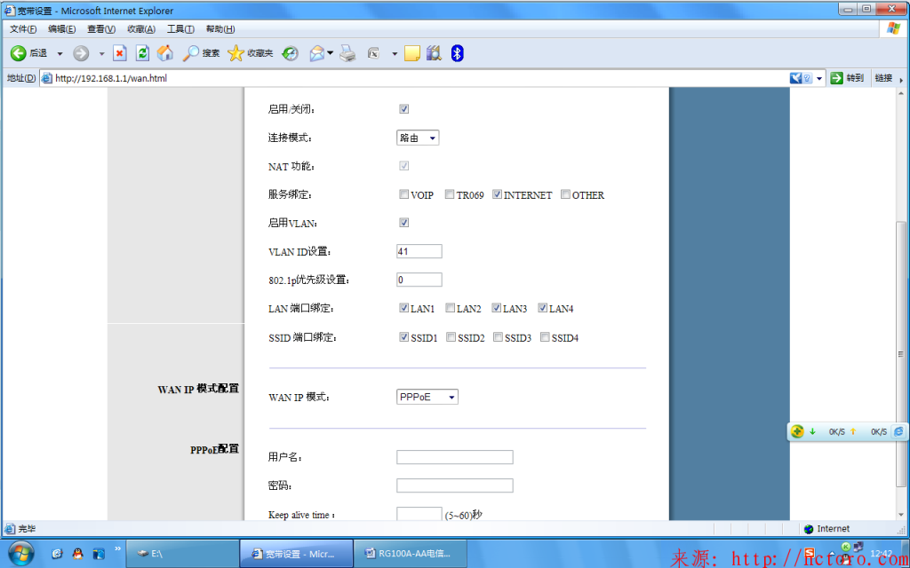910x568 pixels.
Task: Click the Internet zone globe in status bar
Action: (809, 529)
